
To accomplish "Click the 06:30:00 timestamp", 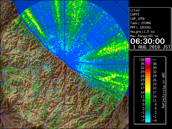I will 148,41.
